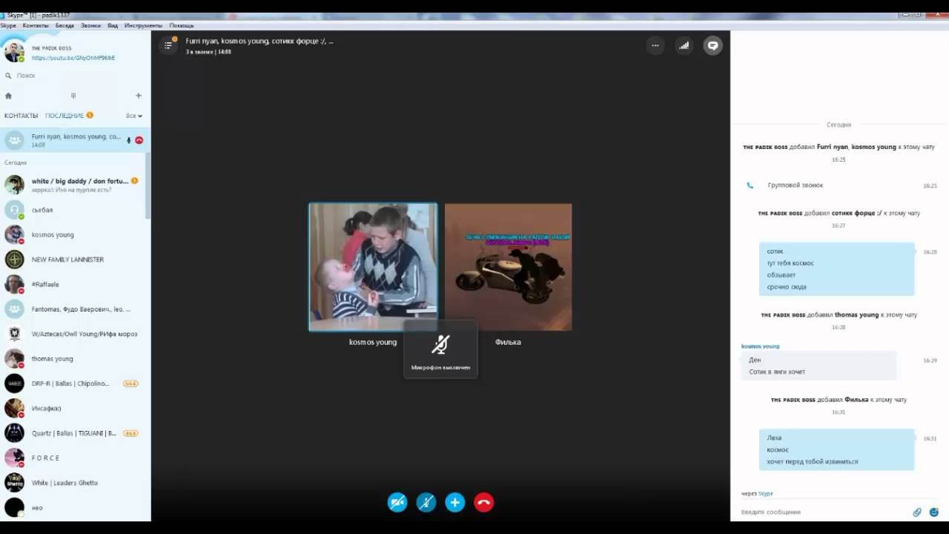Viewport: 949px width, 534px height.
Task: Open the Инструменты menu
Action: (x=143, y=25)
